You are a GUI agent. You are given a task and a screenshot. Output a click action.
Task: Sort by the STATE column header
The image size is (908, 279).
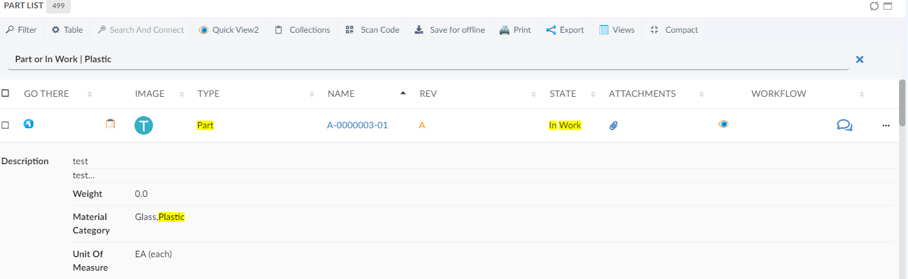562,94
